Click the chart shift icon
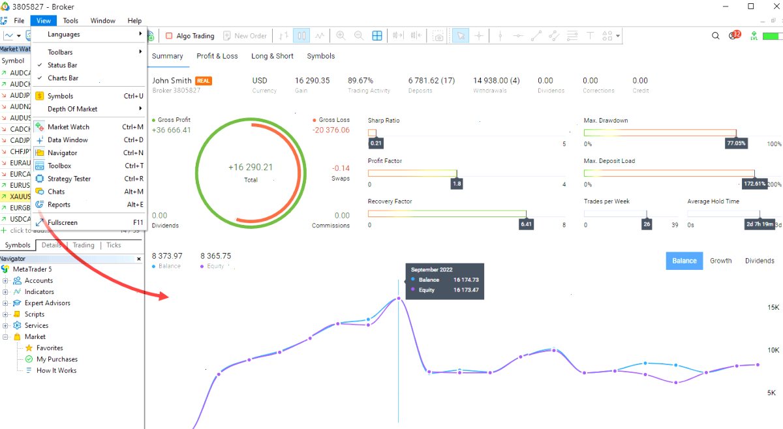 416,36
